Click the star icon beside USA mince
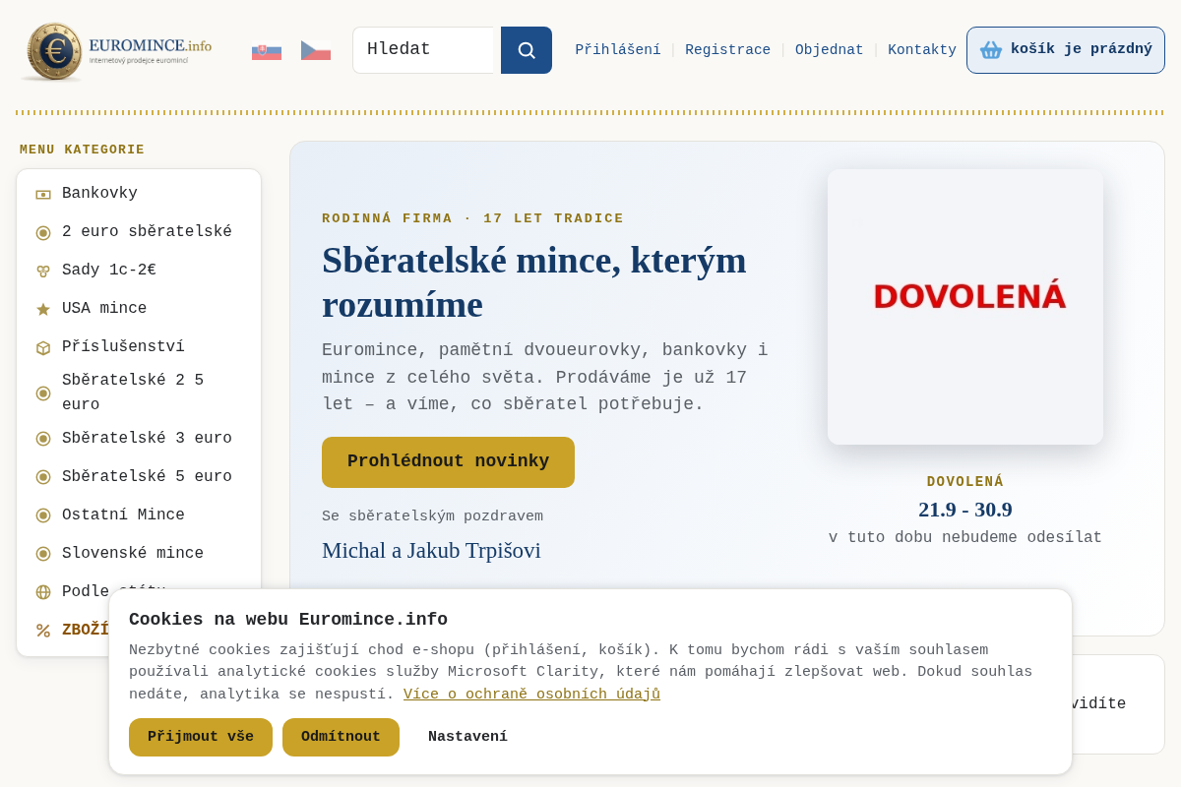Viewport: 1181px width, 787px height. (x=43, y=310)
